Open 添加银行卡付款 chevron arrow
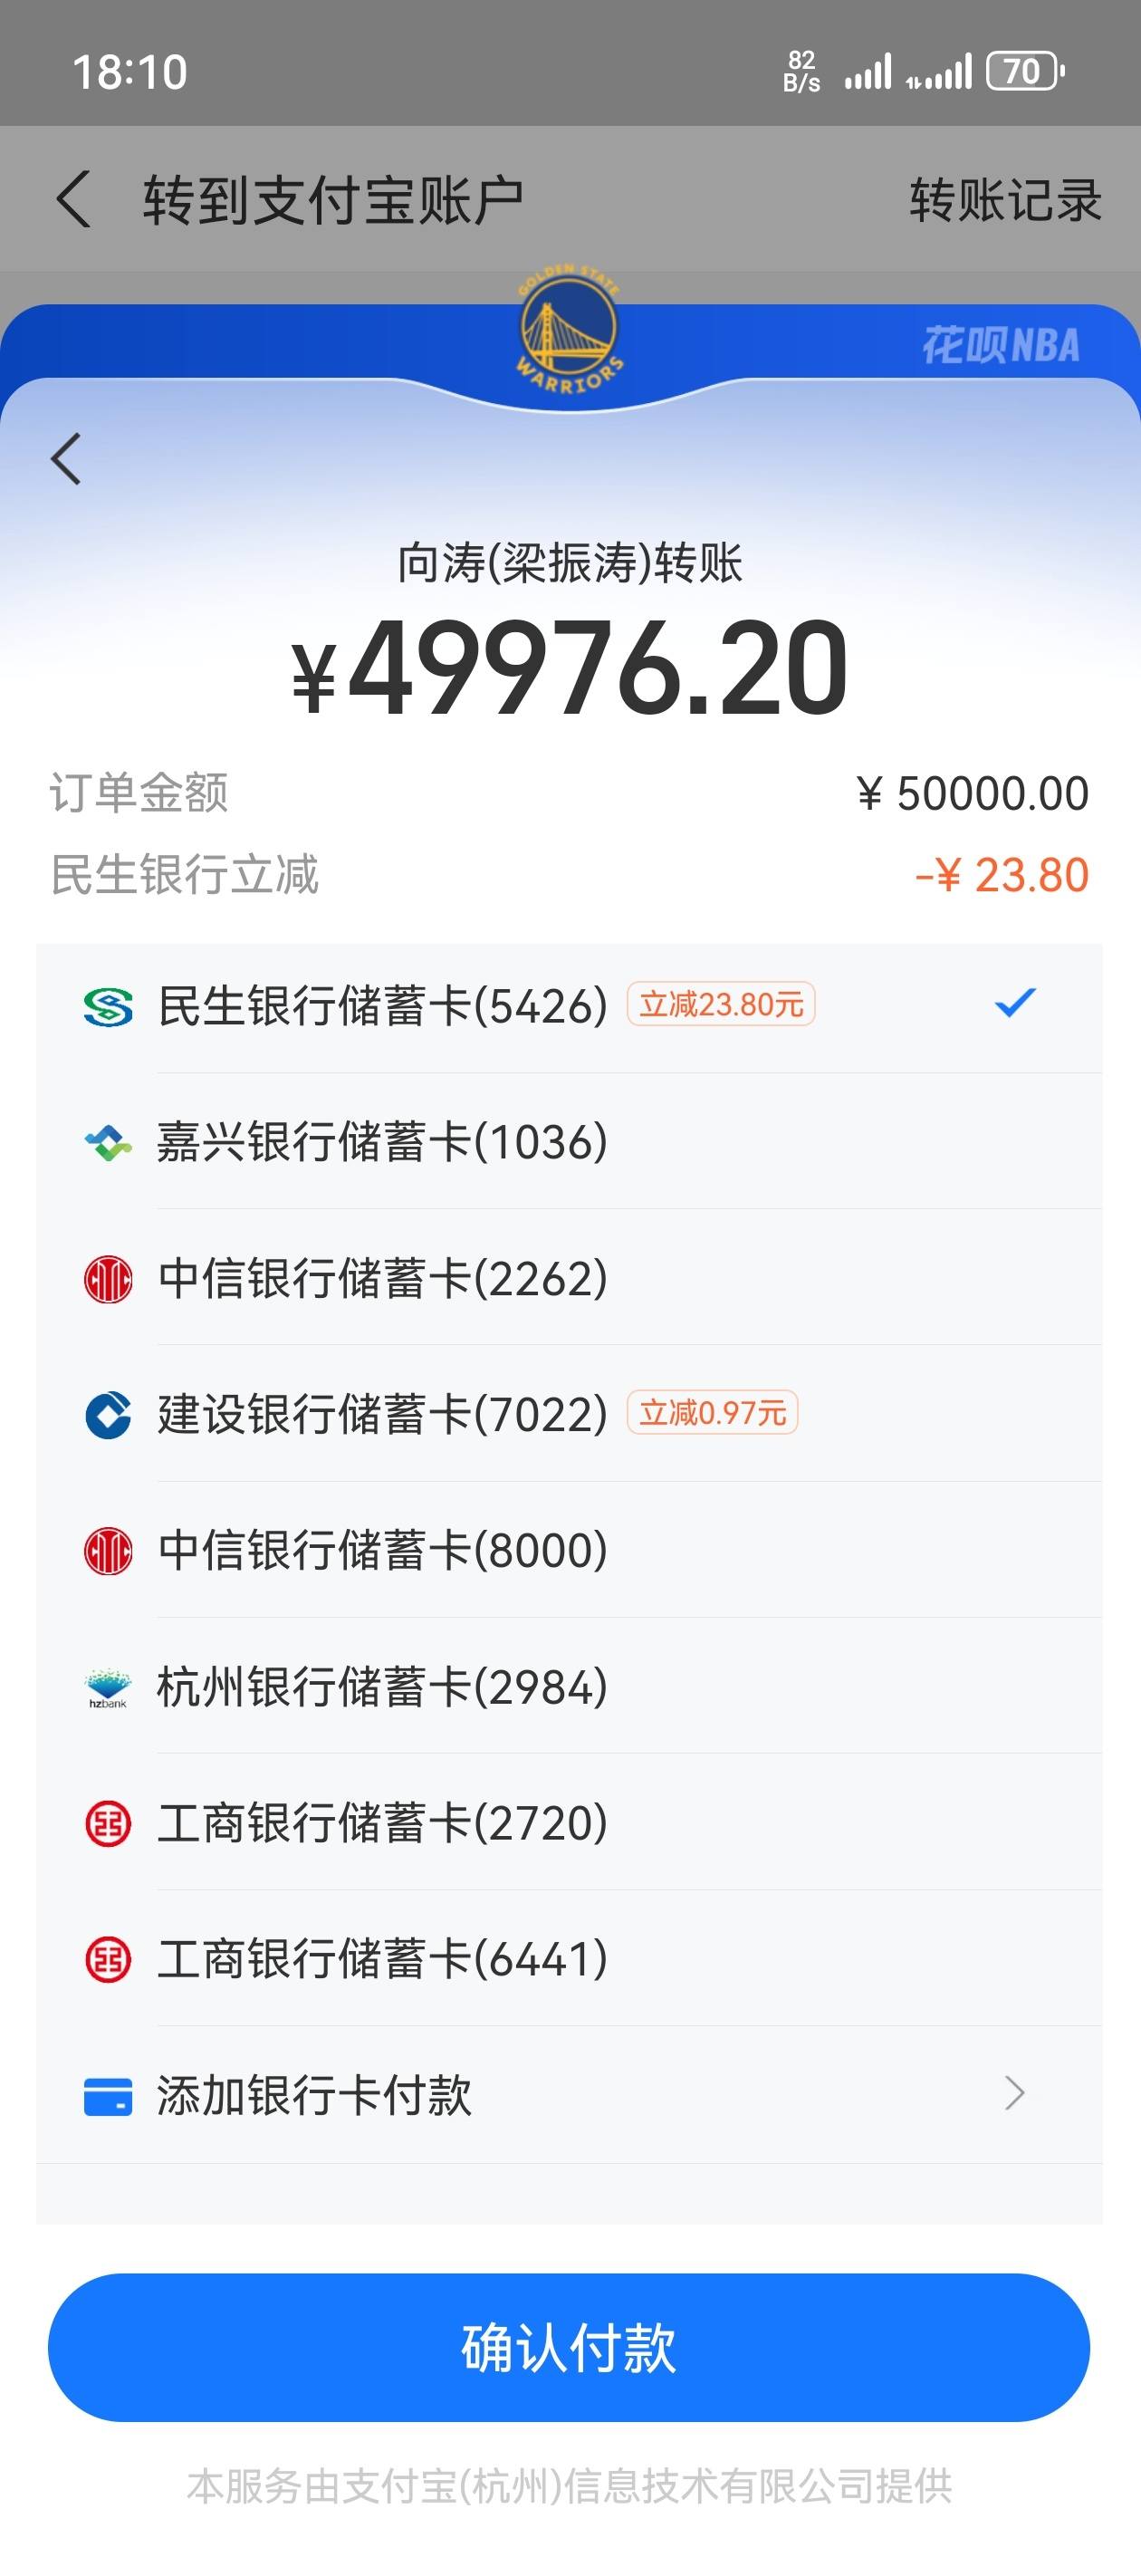1141x2576 pixels. pos(1015,2093)
